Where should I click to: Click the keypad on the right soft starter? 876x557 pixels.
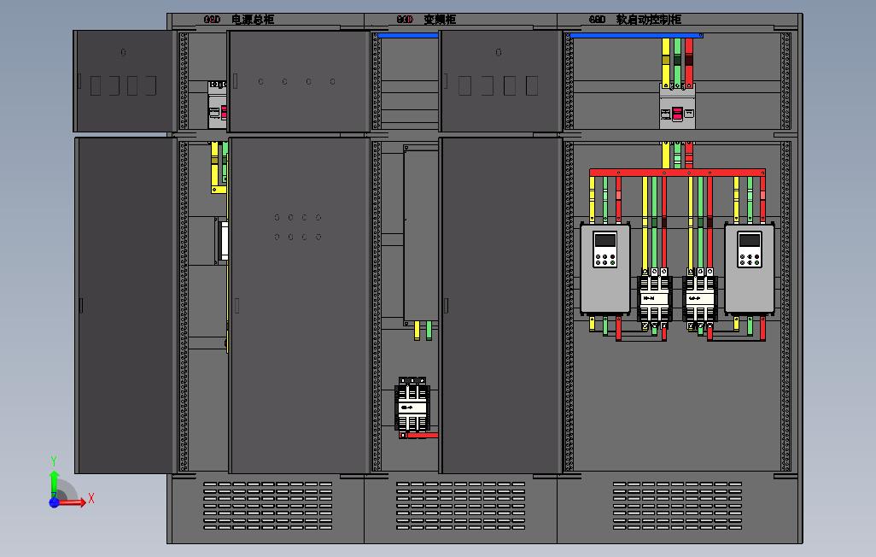click(x=749, y=249)
